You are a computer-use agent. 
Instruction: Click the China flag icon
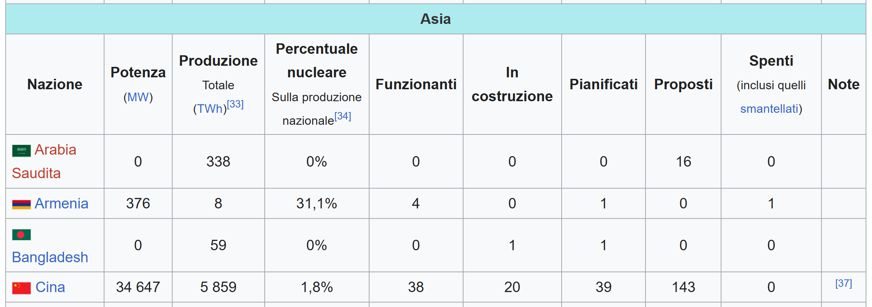coord(21,288)
